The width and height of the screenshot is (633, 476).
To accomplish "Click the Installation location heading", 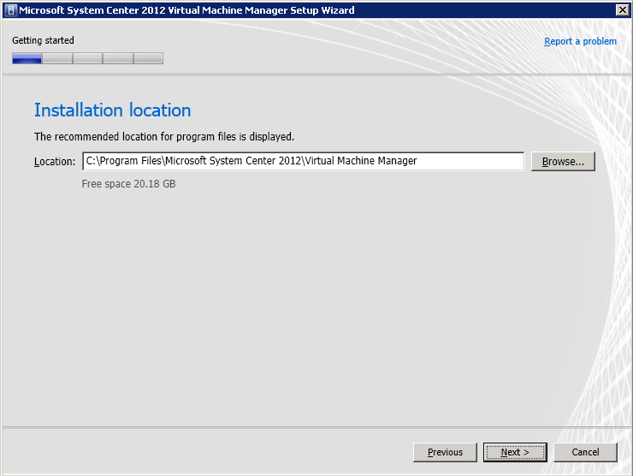I will 112,110.
